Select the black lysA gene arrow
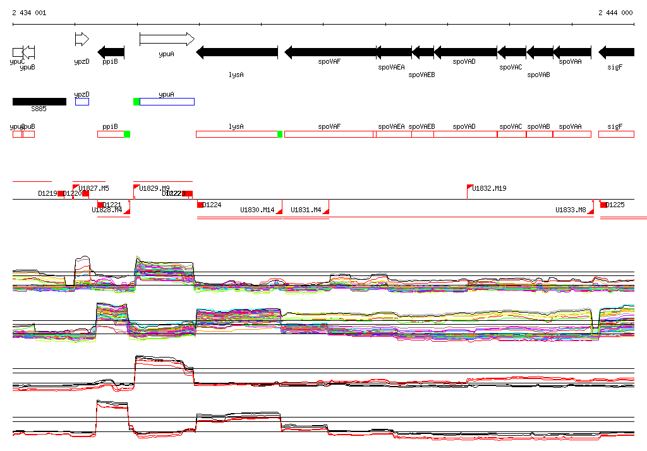The width and height of the screenshot is (647, 451). (x=237, y=52)
